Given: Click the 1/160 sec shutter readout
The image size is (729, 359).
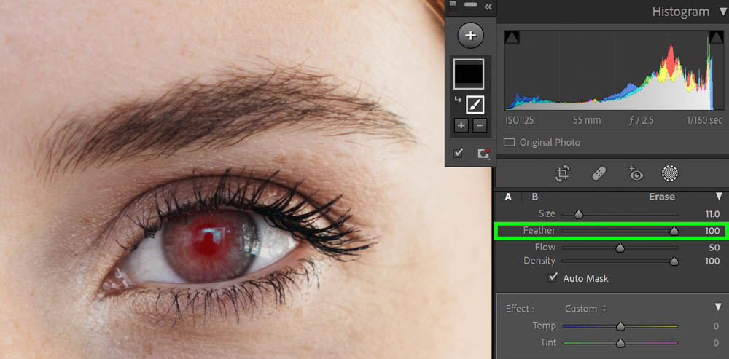Looking at the screenshot, I should coord(704,121).
